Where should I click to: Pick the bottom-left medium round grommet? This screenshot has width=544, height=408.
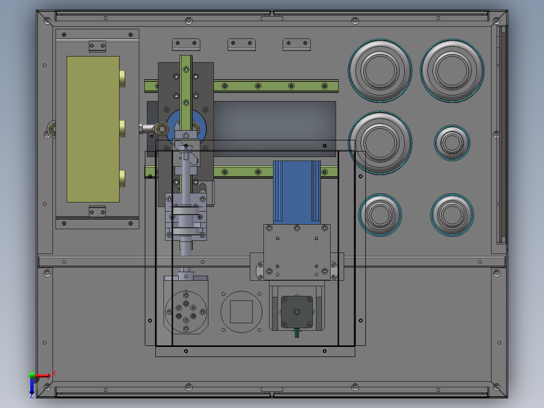pyautogui.click(x=380, y=215)
